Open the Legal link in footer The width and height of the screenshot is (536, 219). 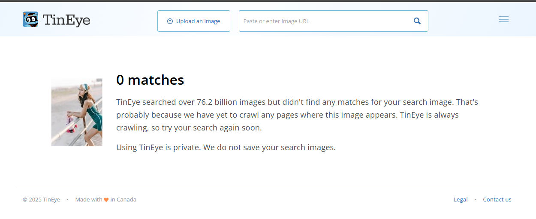click(x=461, y=199)
